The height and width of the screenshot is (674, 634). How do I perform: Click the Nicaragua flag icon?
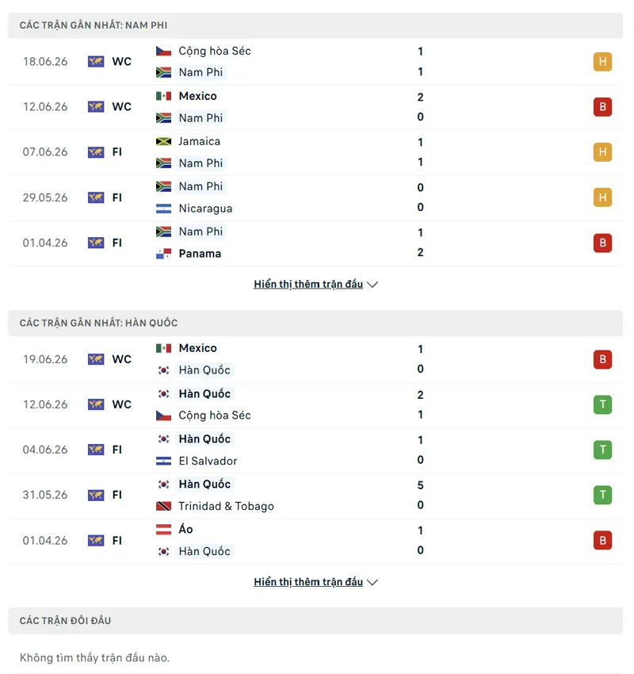163,209
